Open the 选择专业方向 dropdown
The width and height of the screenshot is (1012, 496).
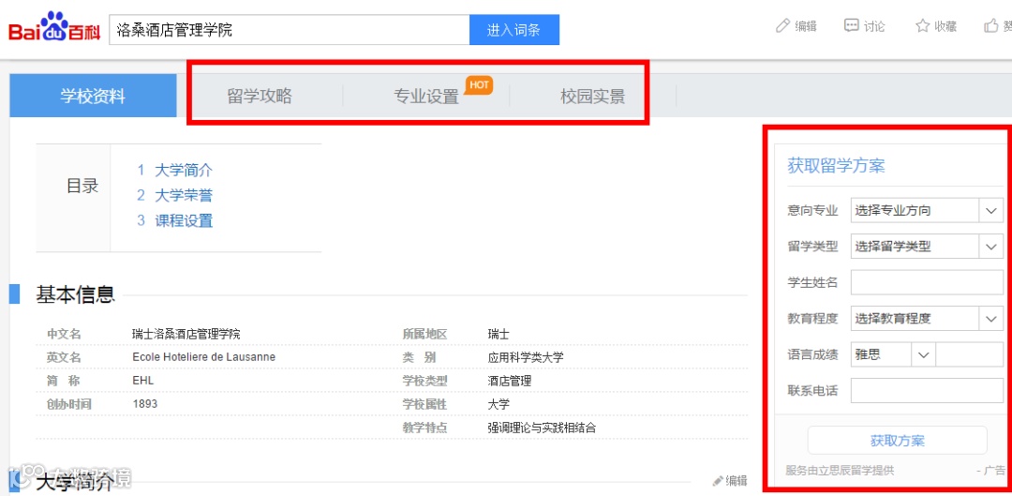click(927, 211)
